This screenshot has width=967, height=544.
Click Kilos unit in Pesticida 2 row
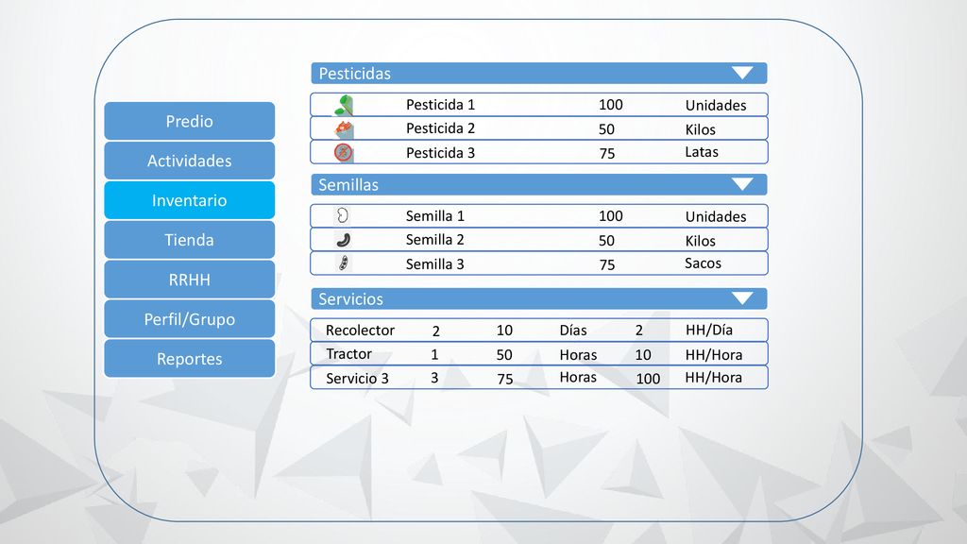(700, 129)
